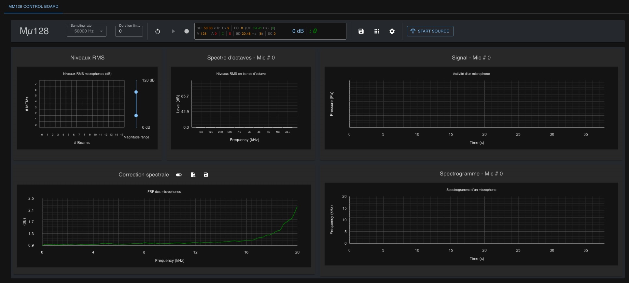The height and width of the screenshot is (283, 629).
Task: Click the 'Ck 9' status entry
Action: click(x=226, y=28)
